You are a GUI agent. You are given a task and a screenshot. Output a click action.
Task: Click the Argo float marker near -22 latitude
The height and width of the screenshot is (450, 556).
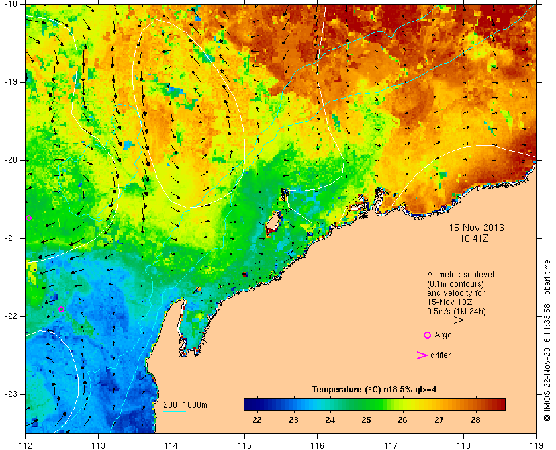click(x=61, y=309)
